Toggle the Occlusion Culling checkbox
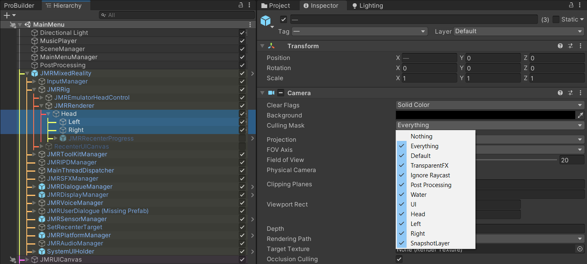This screenshot has width=587, height=264. tap(399, 259)
